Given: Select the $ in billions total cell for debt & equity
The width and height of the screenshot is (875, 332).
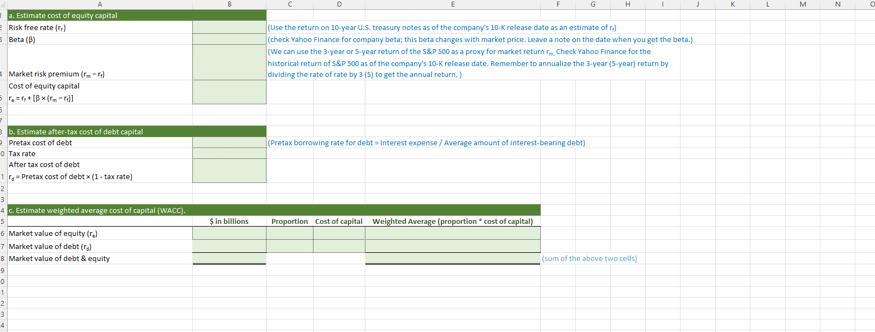Looking at the screenshot, I should [x=229, y=258].
